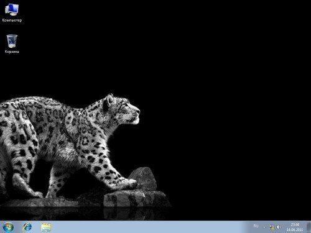Open the RU input language selector
The height and width of the screenshot is (233, 311).
click(256, 226)
